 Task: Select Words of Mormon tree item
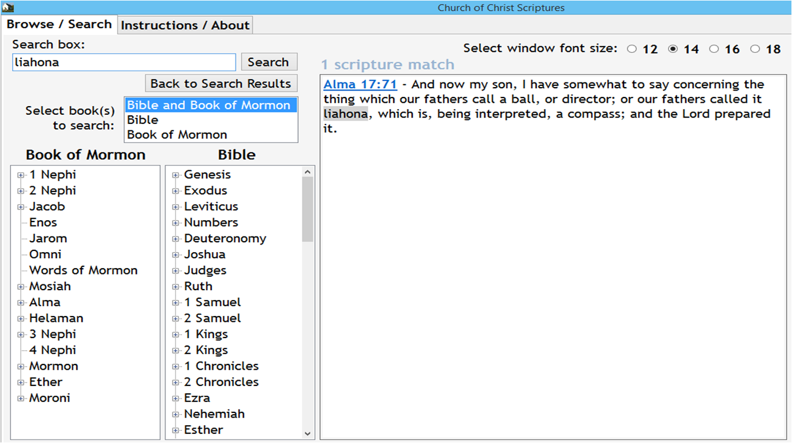pyautogui.click(x=84, y=271)
